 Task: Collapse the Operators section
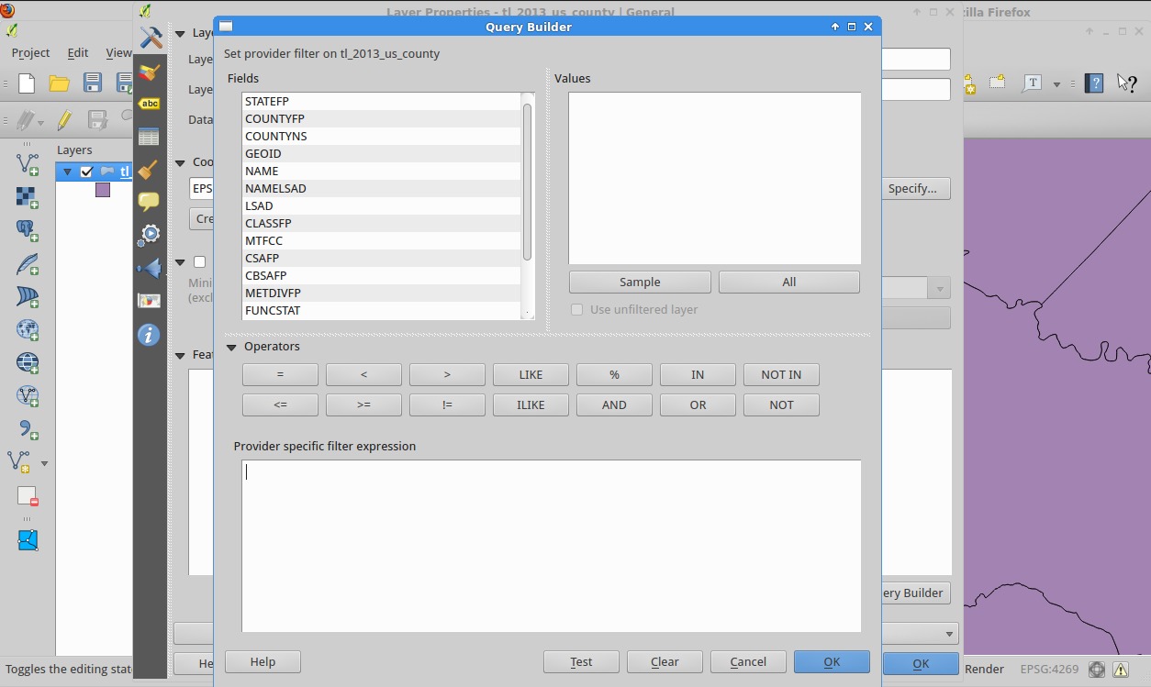pyautogui.click(x=231, y=348)
